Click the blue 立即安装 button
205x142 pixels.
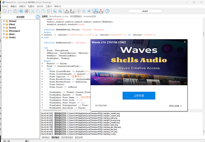click(139, 96)
